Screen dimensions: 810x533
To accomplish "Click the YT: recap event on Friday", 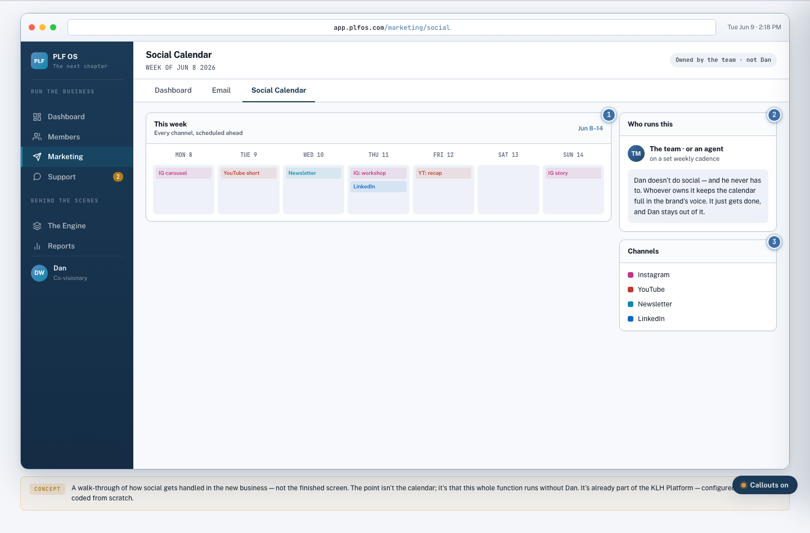I will pos(443,173).
